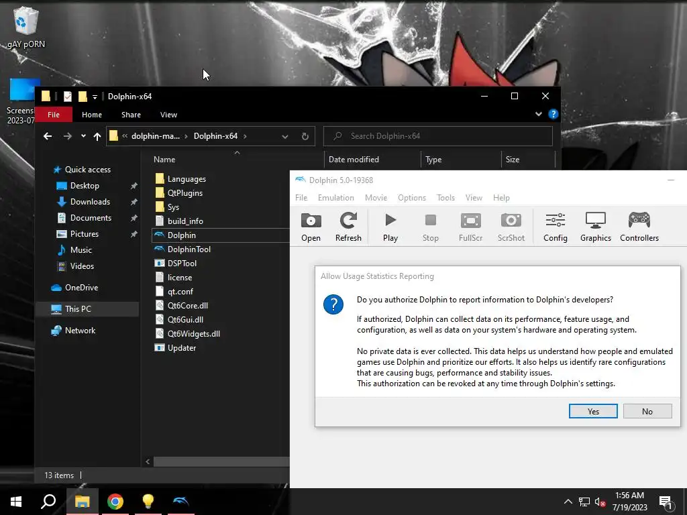Viewport: 687px width, 515px height.
Task: Open the Tools menu in Dolphin
Action: pyautogui.click(x=445, y=198)
